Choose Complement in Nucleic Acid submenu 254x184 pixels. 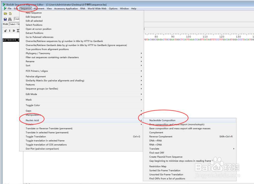tap(190, 132)
